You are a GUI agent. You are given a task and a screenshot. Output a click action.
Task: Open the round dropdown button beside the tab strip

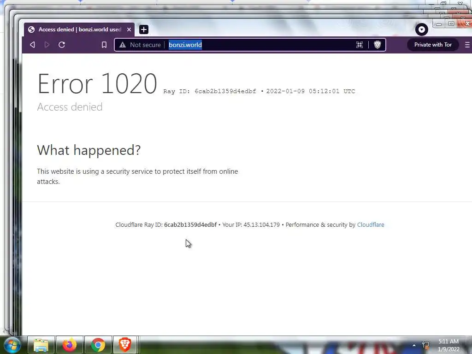(x=421, y=29)
